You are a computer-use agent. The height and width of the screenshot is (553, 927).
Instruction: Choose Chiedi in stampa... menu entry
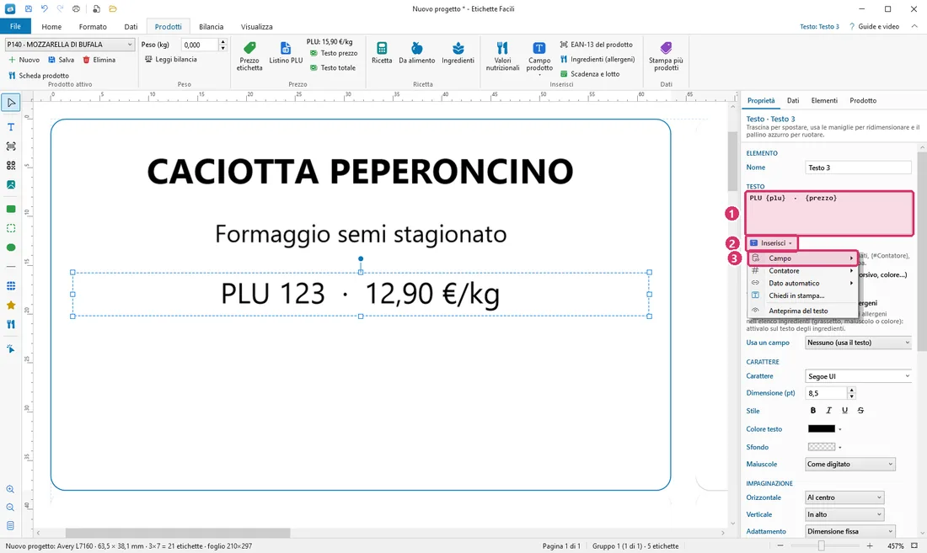pos(803,295)
